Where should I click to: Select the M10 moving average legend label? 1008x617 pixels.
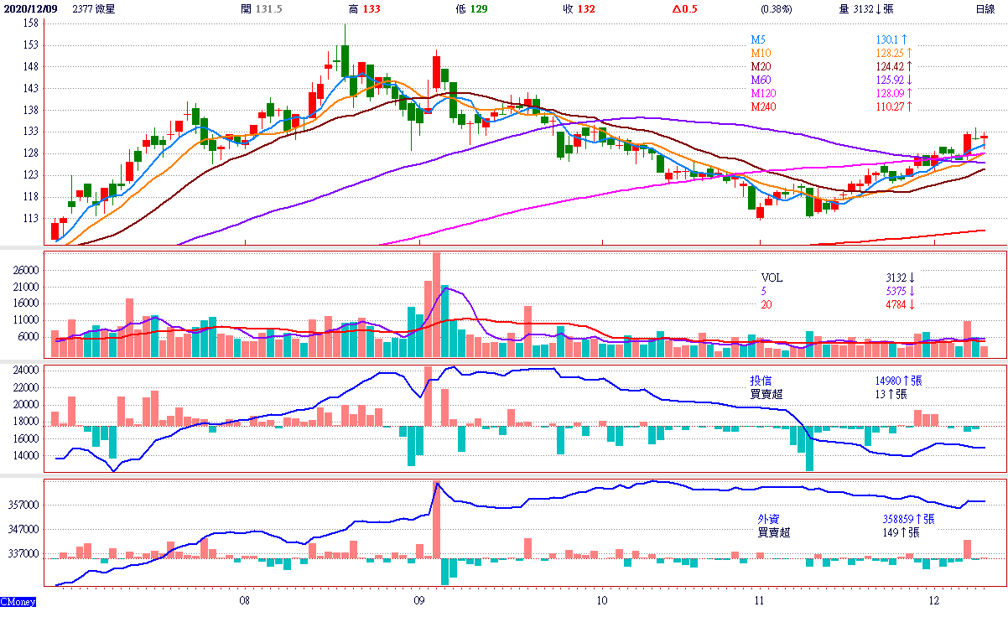point(761,53)
